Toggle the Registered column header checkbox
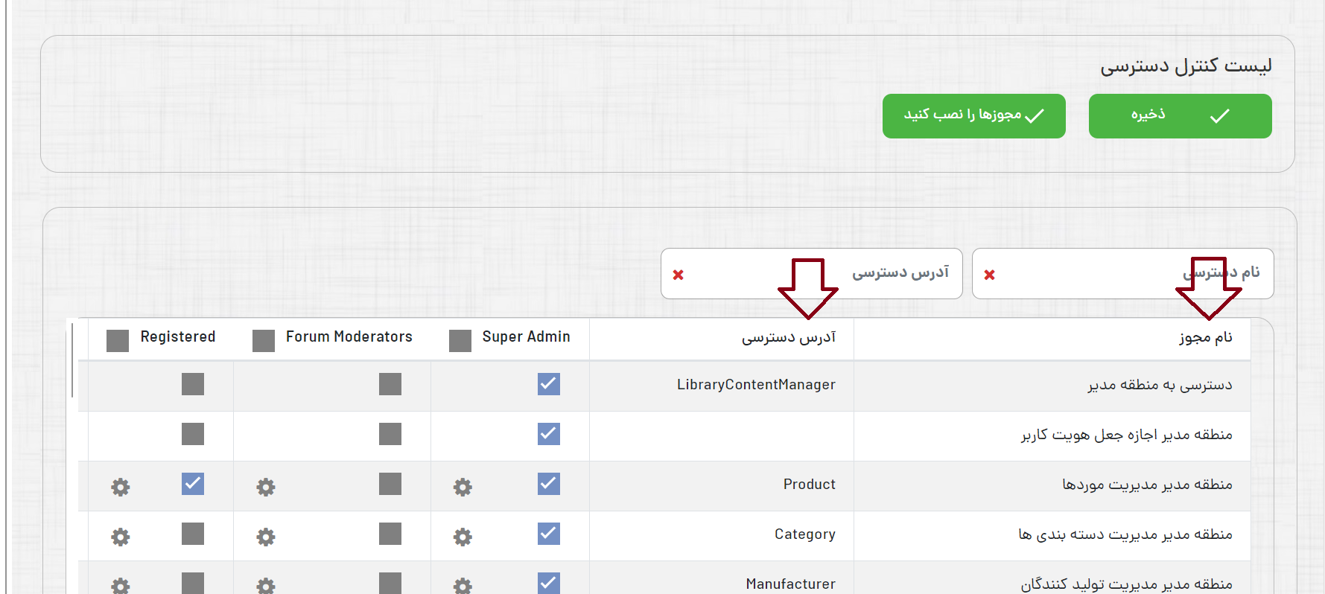This screenshot has width=1325, height=594. [x=118, y=341]
